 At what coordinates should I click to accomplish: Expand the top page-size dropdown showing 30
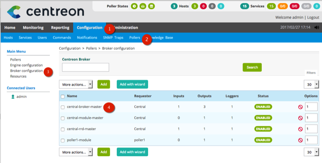[311, 84]
